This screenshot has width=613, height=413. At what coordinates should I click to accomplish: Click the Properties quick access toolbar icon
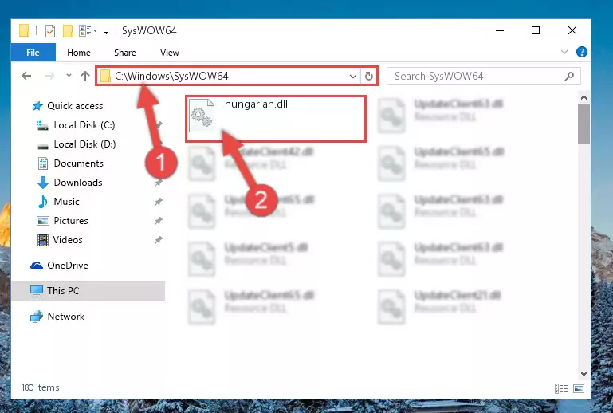(x=50, y=30)
